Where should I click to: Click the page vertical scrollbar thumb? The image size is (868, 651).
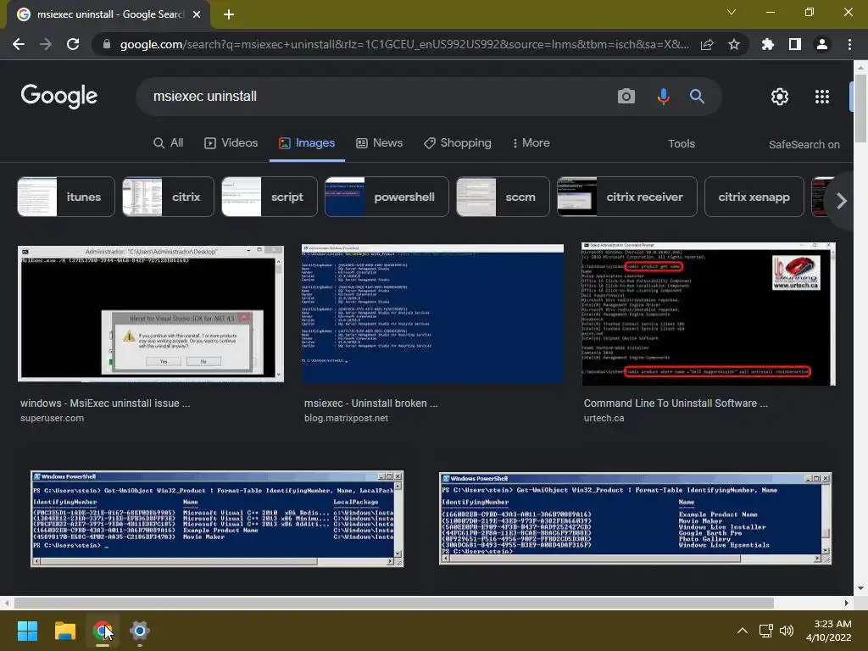click(860, 108)
